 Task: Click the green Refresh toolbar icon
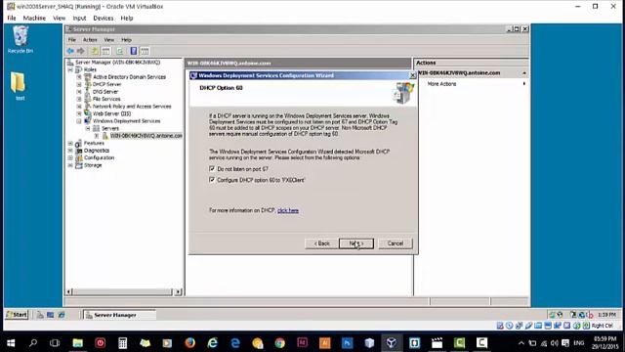pyautogui.click(x=120, y=51)
